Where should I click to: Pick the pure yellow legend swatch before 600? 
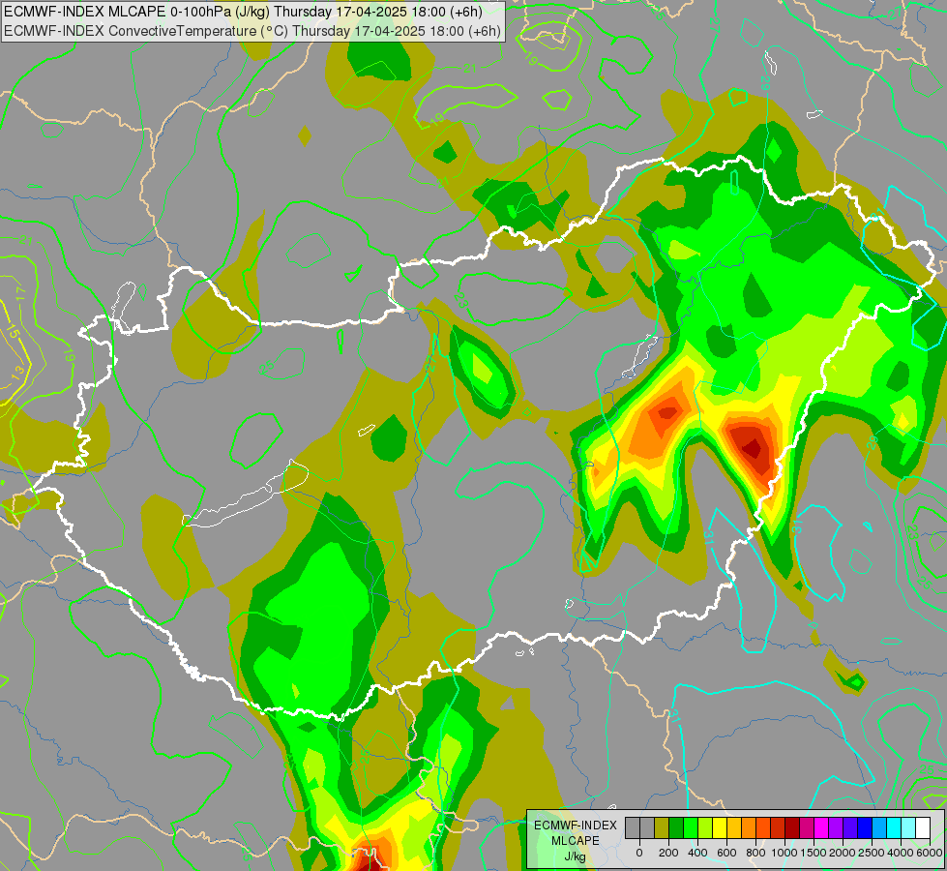tap(720, 828)
